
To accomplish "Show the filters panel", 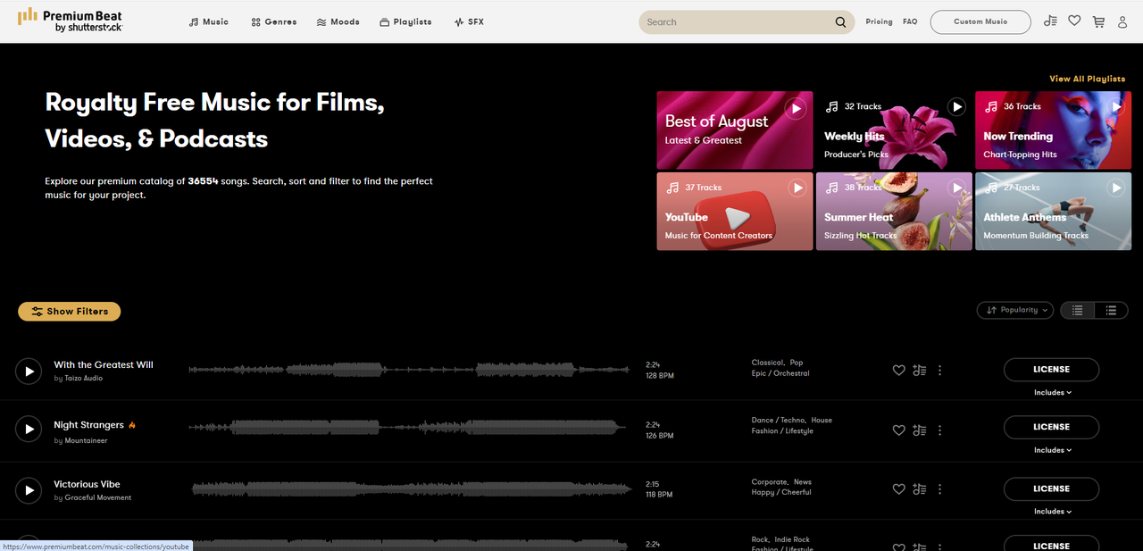I will point(70,311).
